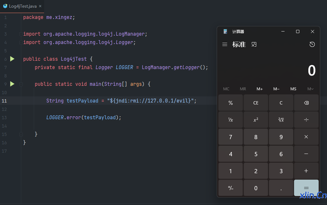Click the square root key
This screenshot has height=205, width=327.
point(281,120)
